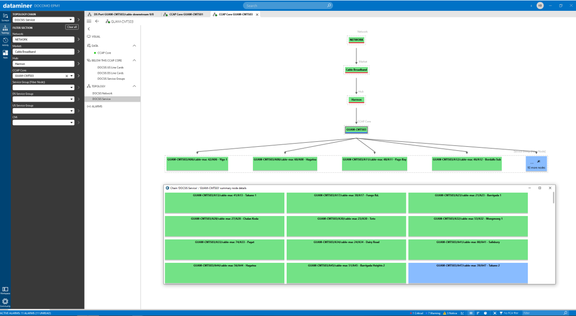Viewport: 576px width, 316px height.
Task: Collapse the BELOW THIS CCAP CORE section
Action: (134, 60)
